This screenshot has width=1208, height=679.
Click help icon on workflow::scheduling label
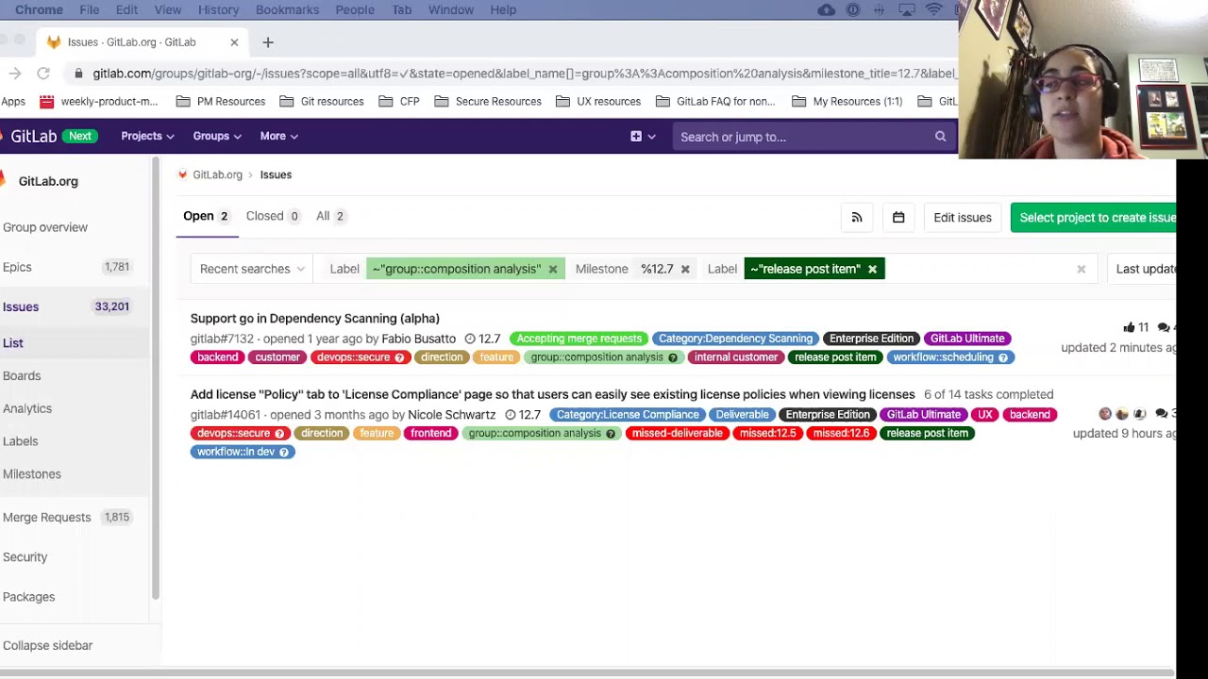click(1003, 357)
